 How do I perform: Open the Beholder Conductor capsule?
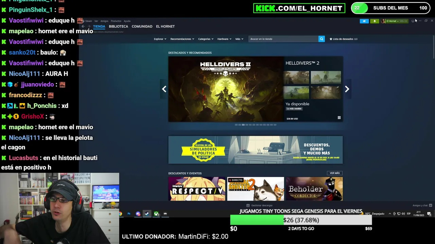314,189
